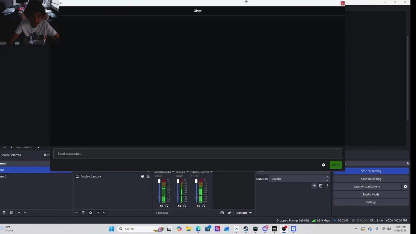Viewport: 416px width, 234px height.
Task: Open scene filters icon in Scenes toolbar
Action: click(x=11, y=213)
